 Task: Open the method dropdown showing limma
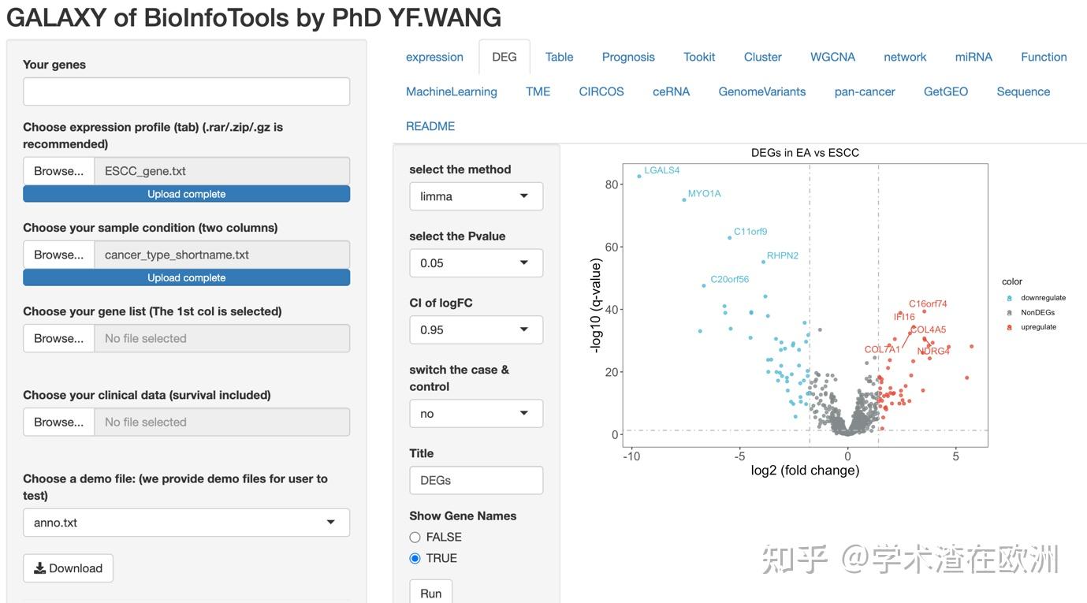click(x=476, y=196)
